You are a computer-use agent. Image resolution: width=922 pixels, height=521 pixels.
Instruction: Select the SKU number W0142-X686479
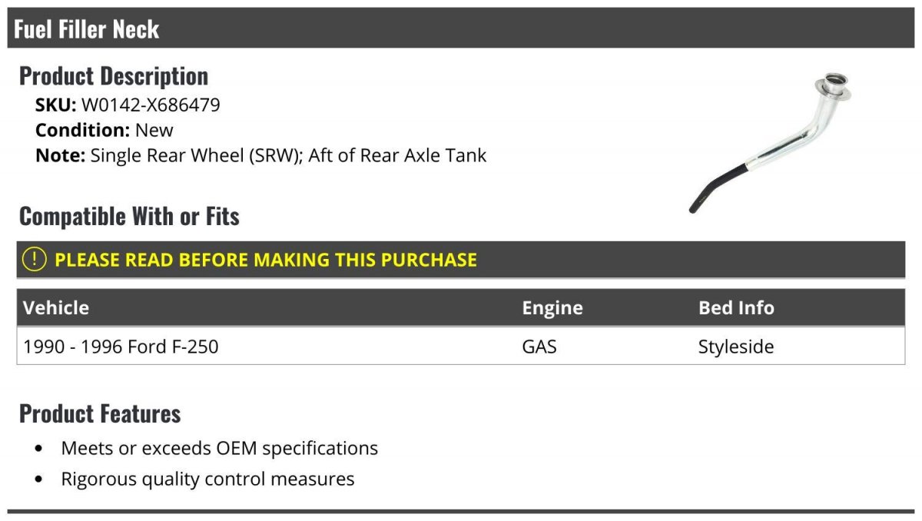[x=151, y=105]
